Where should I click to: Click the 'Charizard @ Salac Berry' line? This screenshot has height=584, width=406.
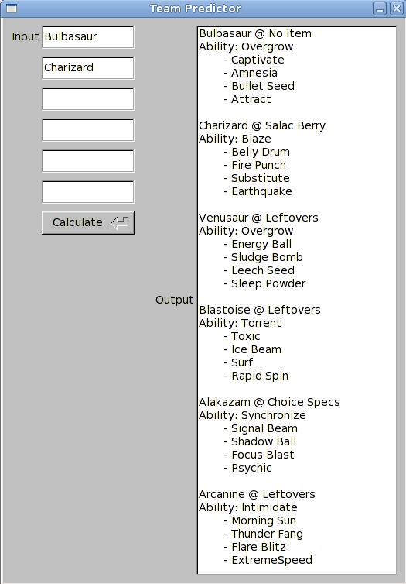262,125
